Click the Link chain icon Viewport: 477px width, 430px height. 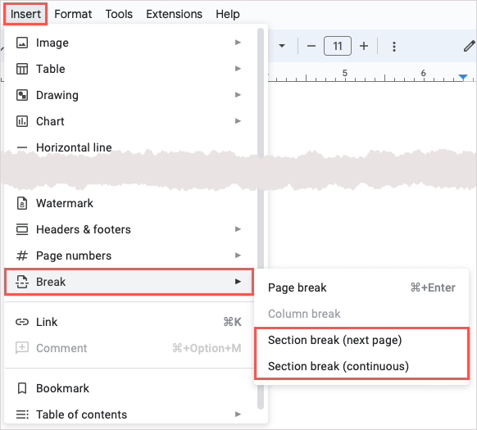click(22, 322)
